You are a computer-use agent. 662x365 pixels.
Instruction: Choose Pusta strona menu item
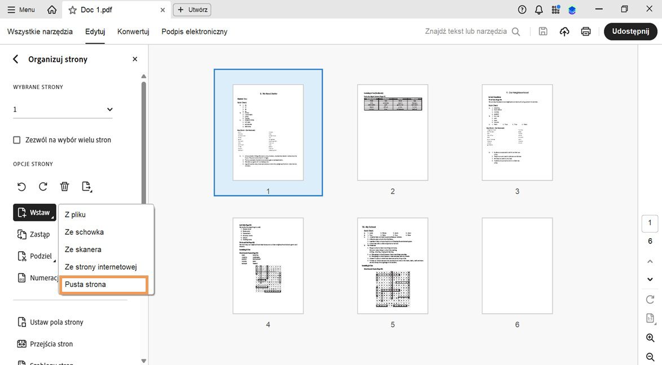point(103,284)
